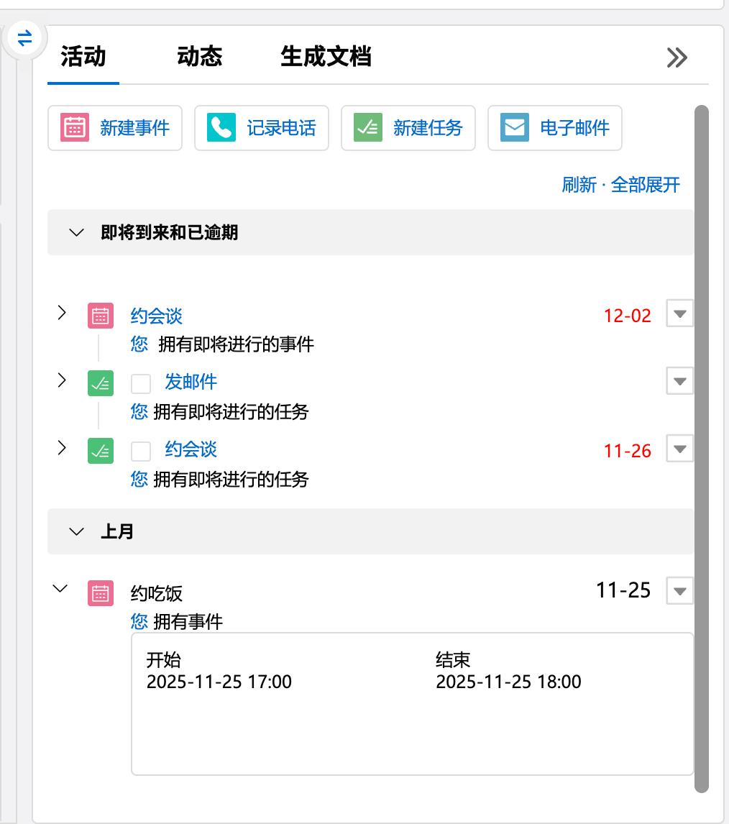This screenshot has height=824, width=729.
Task: Open the dropdown menu for the 发邮件 task
Action: 679,381
